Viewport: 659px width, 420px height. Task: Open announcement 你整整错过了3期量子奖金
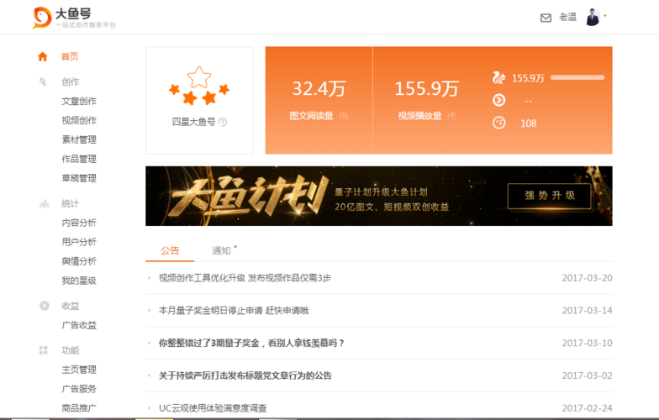(x=251, y=343)
